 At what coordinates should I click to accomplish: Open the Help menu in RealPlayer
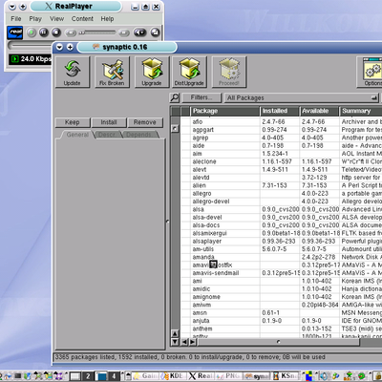(107, 19)
